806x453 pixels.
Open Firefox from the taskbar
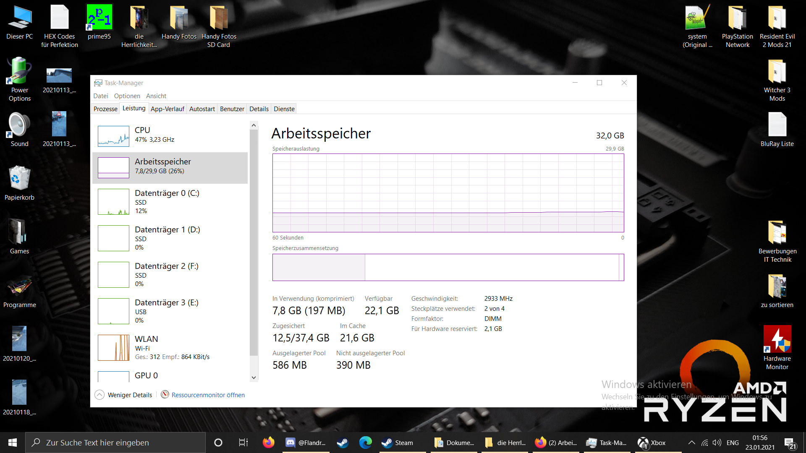(x=268, y=443)
